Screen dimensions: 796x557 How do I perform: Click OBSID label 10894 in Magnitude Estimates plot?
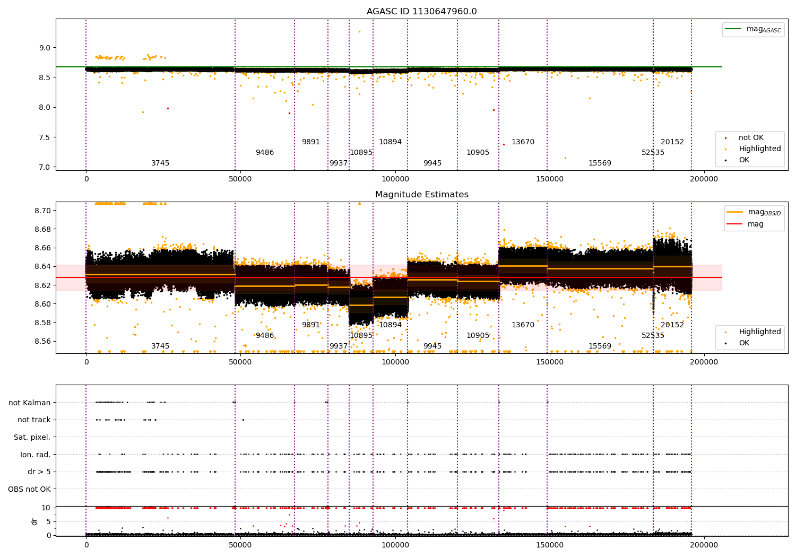(x=390, y=325)
